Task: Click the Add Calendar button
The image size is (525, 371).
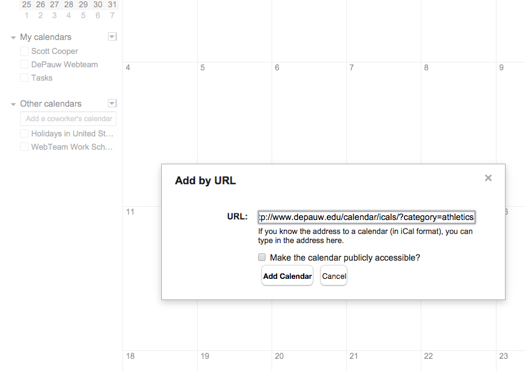Action: pos(287,276)
